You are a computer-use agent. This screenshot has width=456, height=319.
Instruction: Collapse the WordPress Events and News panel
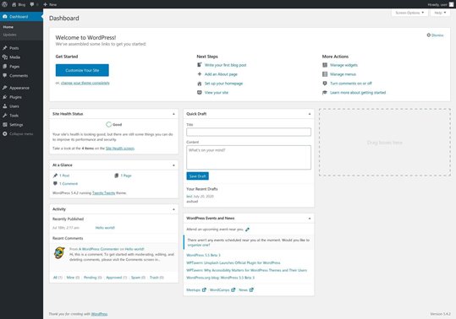coord(310,218)
